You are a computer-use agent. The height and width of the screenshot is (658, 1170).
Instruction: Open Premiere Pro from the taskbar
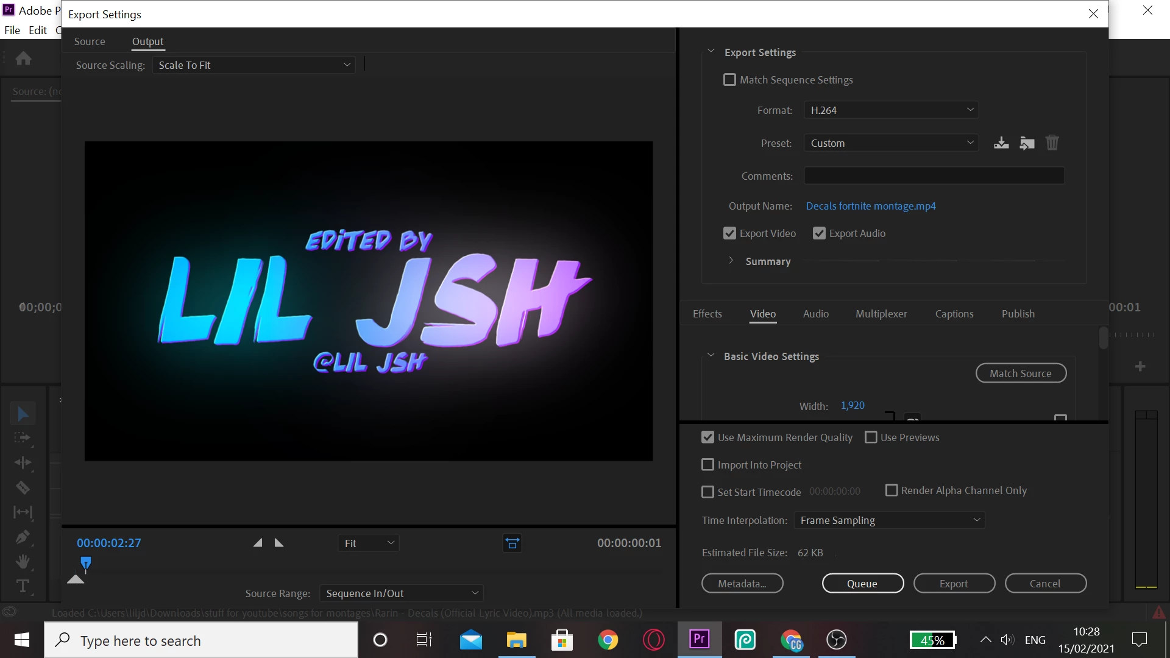(699, 640)
